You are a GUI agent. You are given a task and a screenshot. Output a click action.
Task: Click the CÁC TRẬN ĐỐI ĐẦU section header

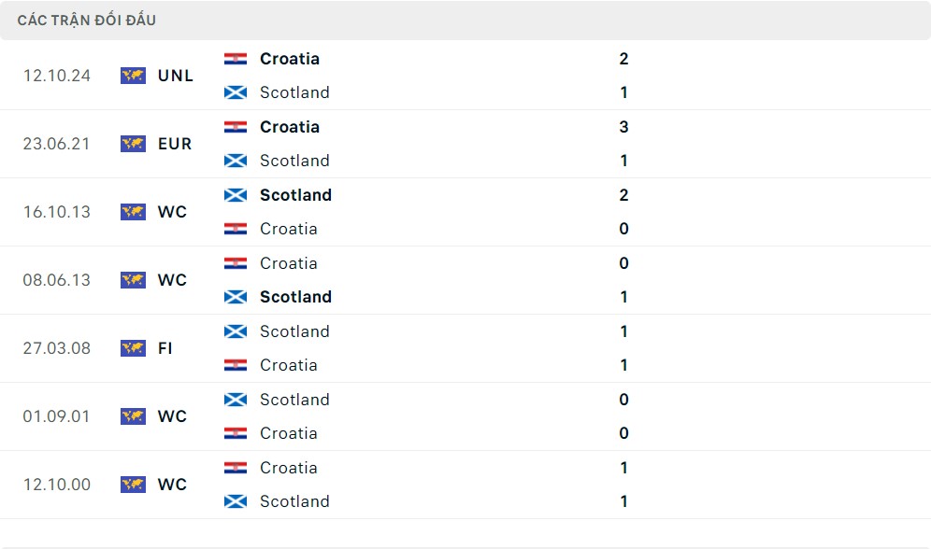pos(87,21)
